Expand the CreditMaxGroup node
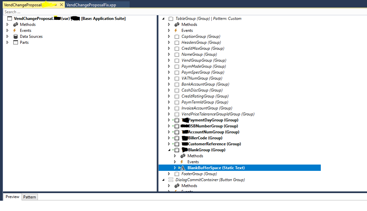This screenshot has width=367, height=211. tap(169, 48)
